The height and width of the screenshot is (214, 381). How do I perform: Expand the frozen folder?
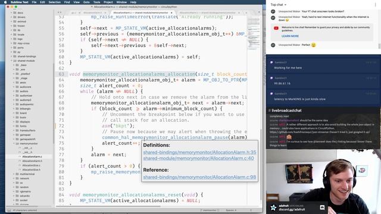pos(11,26)
